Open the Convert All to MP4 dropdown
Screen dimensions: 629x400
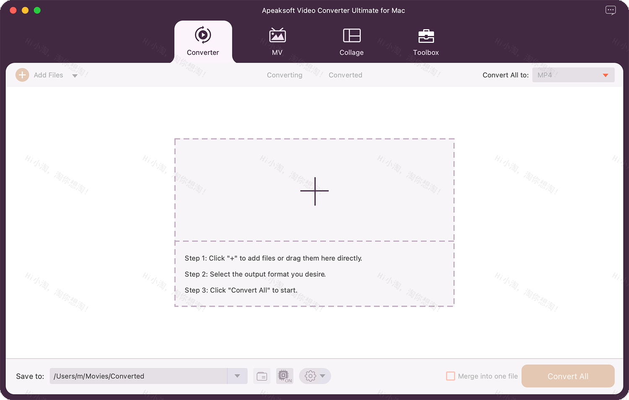573,75
